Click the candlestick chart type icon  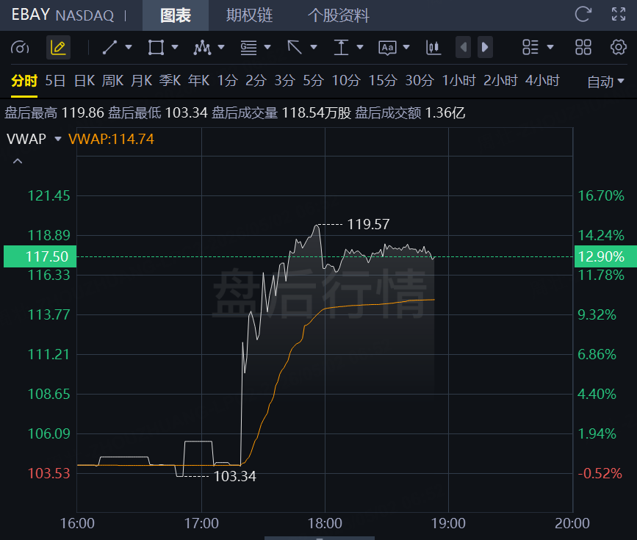tap(433, 48)
